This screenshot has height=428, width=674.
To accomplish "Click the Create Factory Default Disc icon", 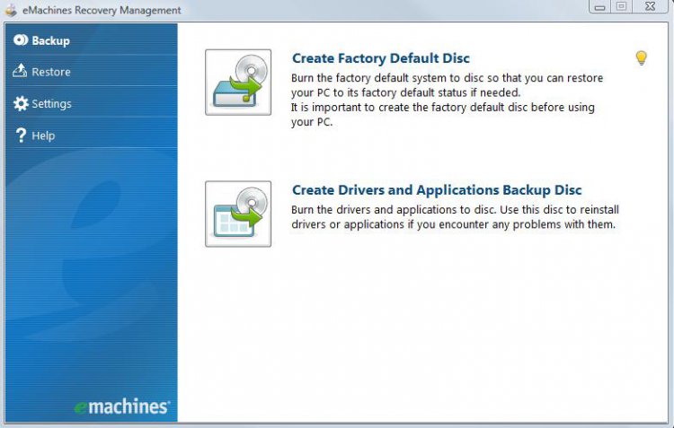I will pos(238,82).
